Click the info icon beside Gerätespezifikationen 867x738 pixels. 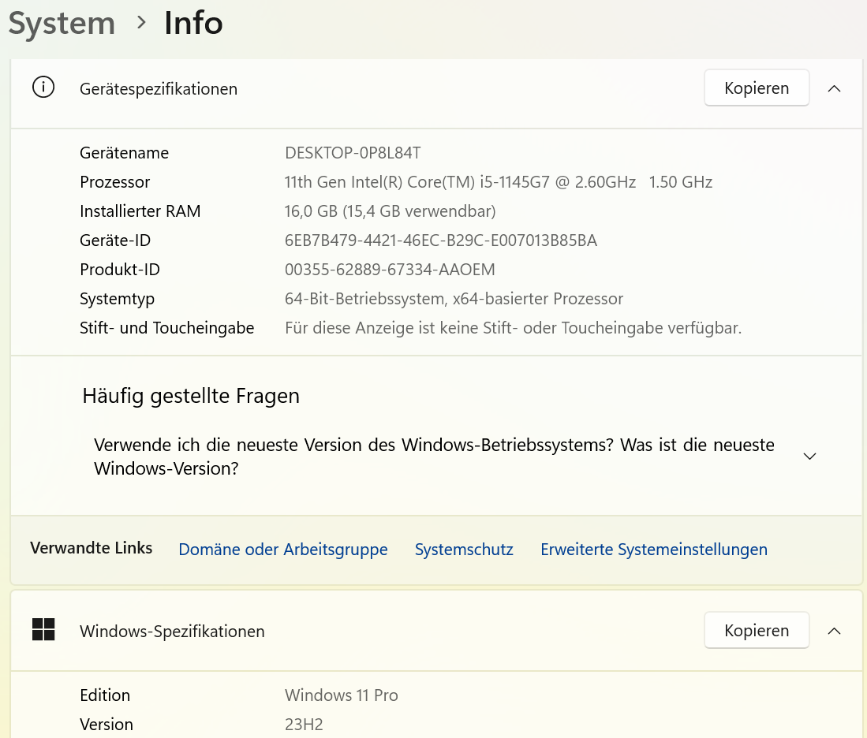[43, 88]
